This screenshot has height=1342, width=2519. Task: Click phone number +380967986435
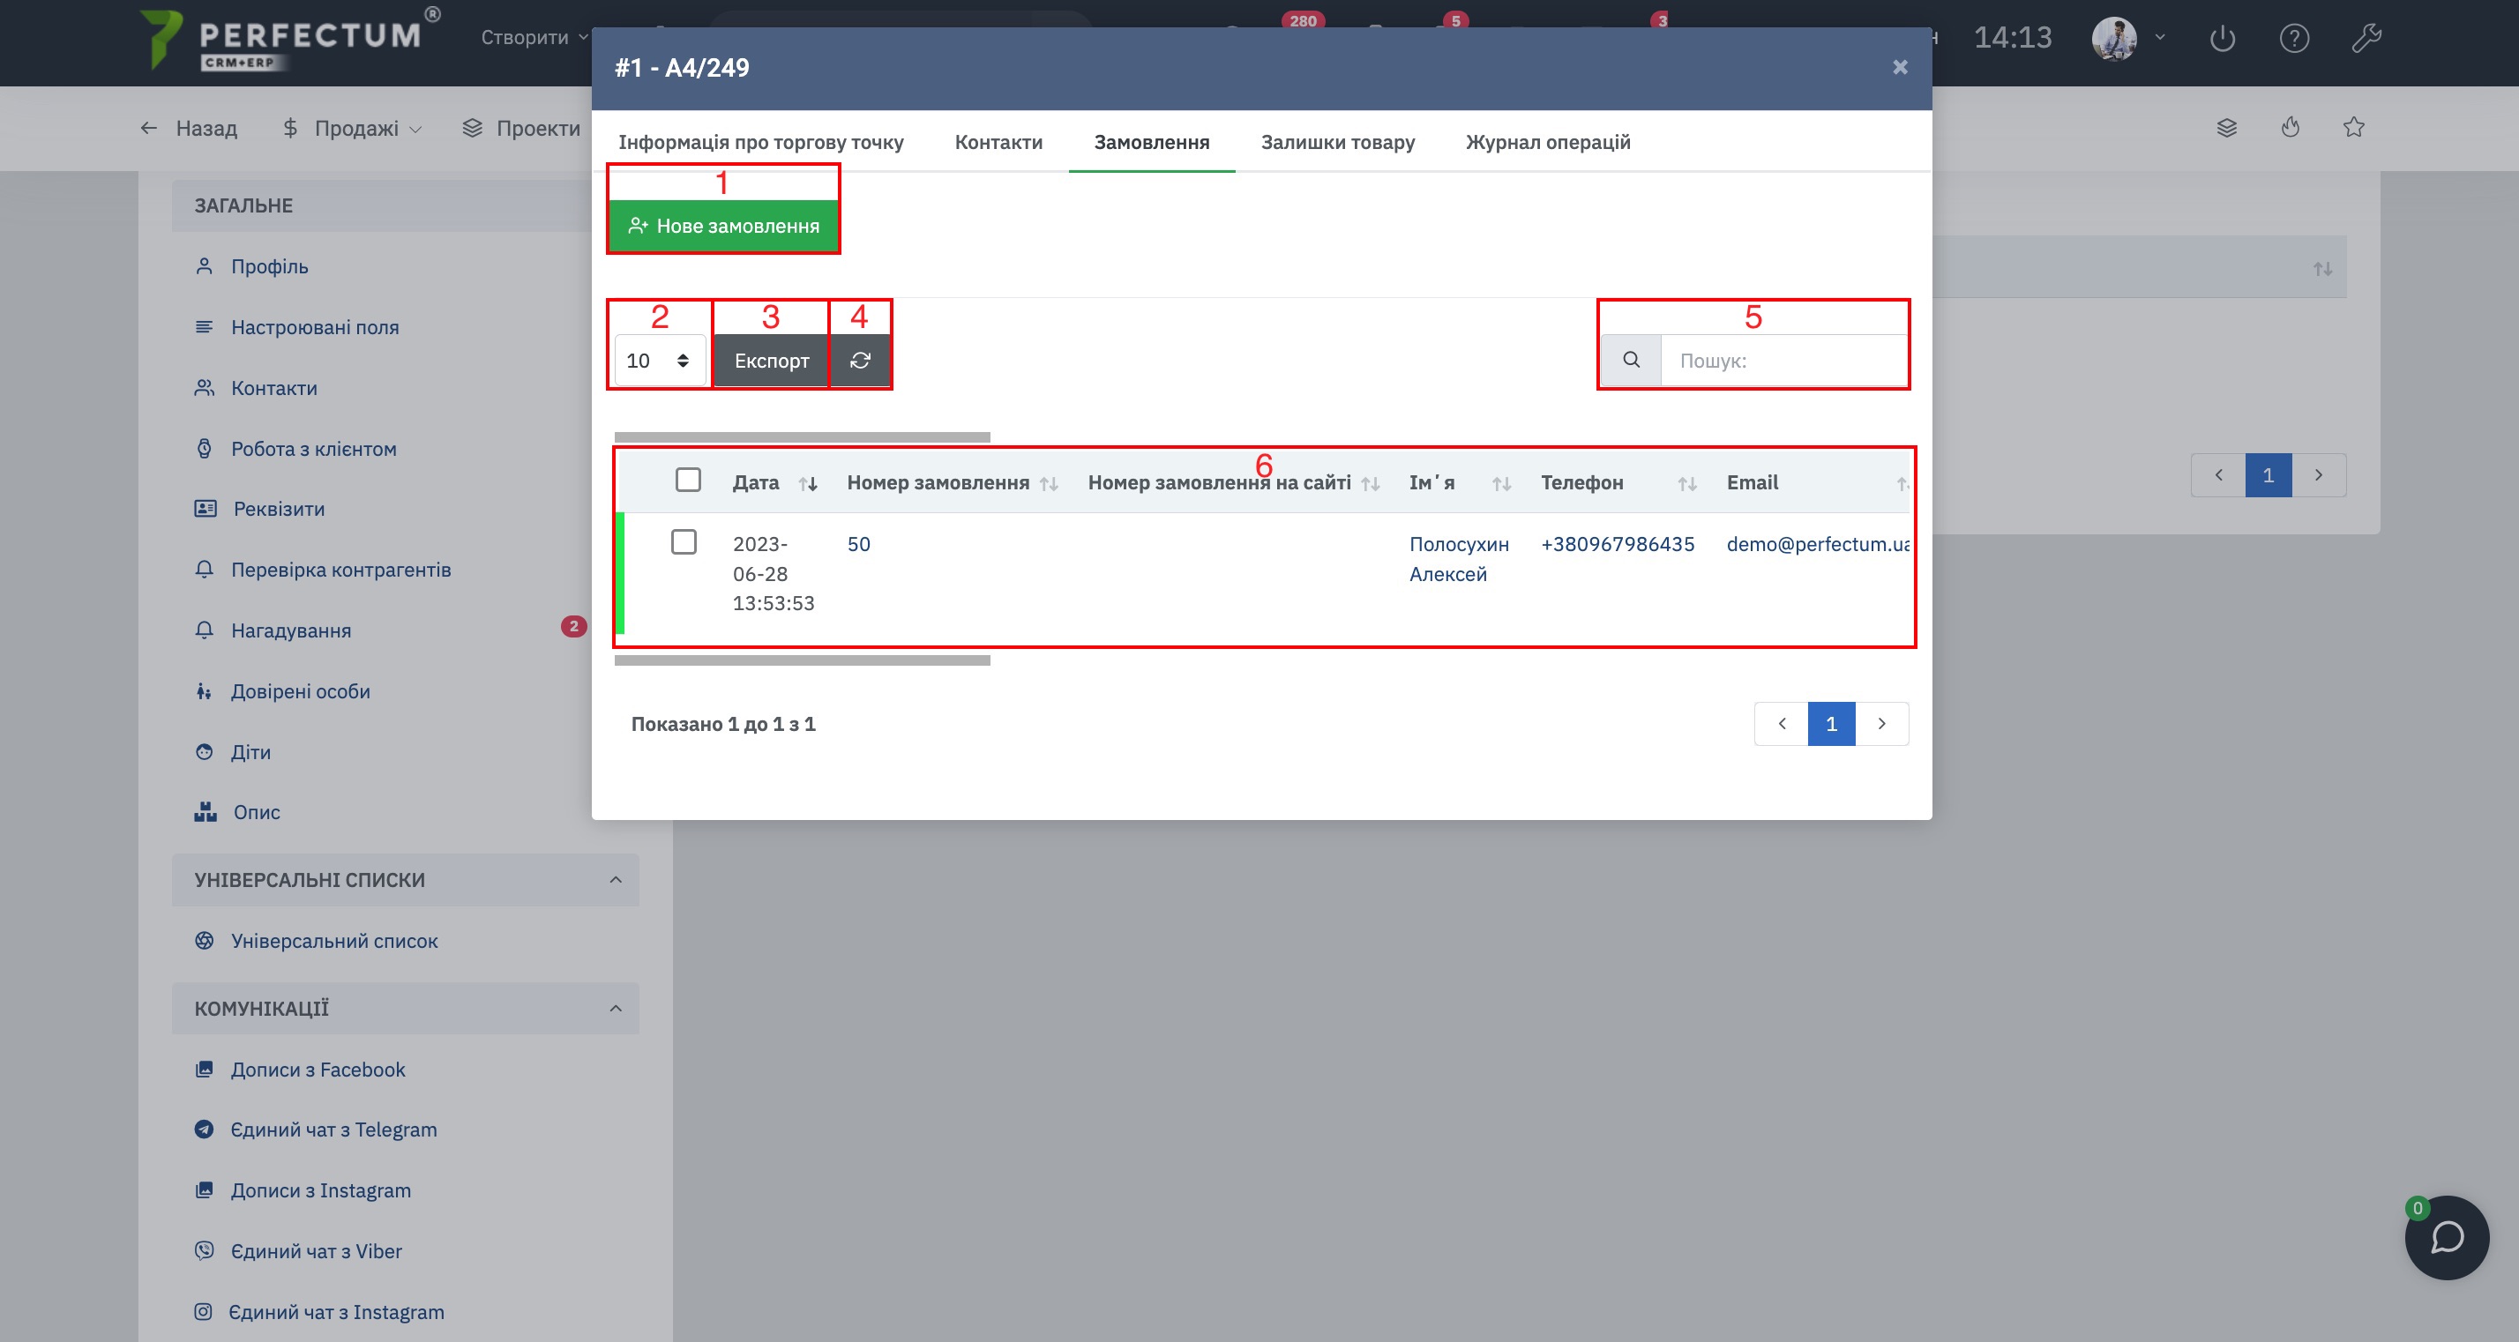(1618, 544)
